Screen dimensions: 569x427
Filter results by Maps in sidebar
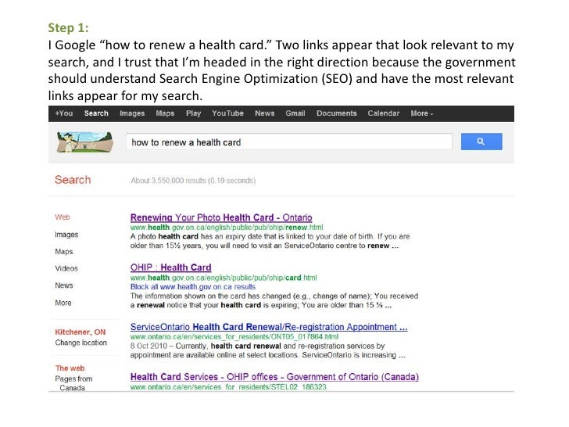click(x=64, y=252)
